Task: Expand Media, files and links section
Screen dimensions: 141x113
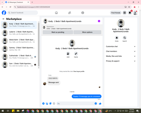Action: pos(121,56)
